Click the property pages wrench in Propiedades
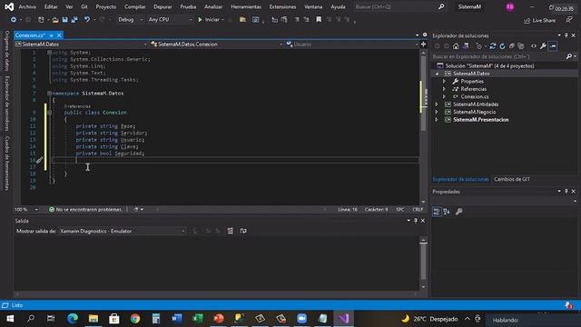The image size is (581, 327). coord(458,212)
